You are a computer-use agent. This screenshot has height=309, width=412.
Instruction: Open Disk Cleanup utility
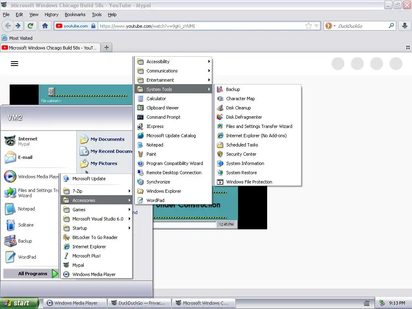pos(257,108)
